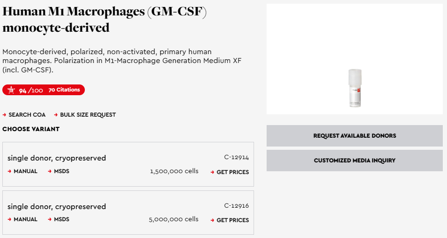
Task: Open MSDS for the 5,000,000 cells variant
Action: (x=62, y=219)
